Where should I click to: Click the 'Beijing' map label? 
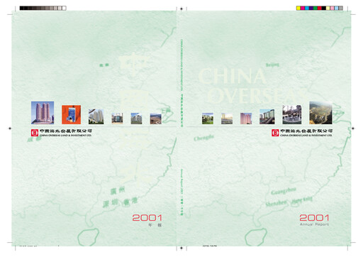[272, 65]
